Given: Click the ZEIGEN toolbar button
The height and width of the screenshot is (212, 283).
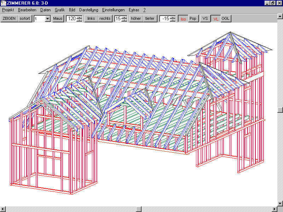Looking at the screenshot, I should click(9, 19).
